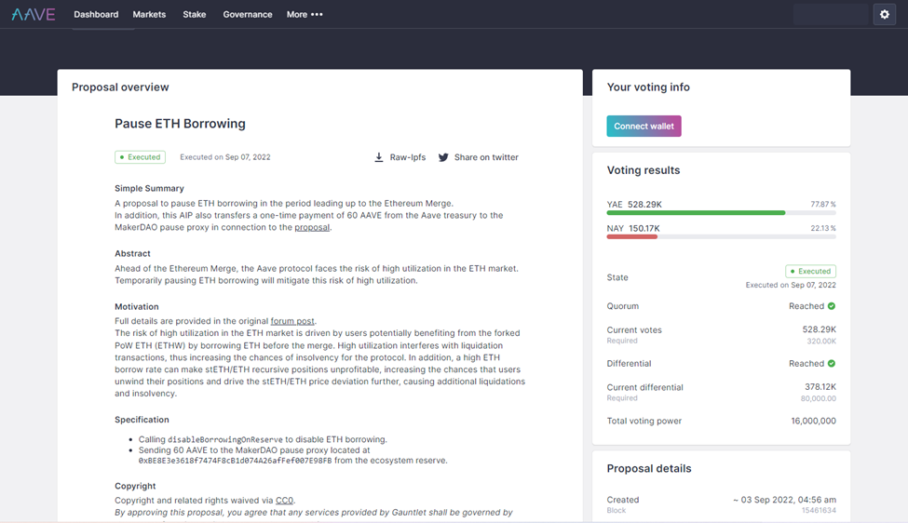Click the MakerDAO pause proxy address
The image size is (908, 523).
click(x=235, y=461)
